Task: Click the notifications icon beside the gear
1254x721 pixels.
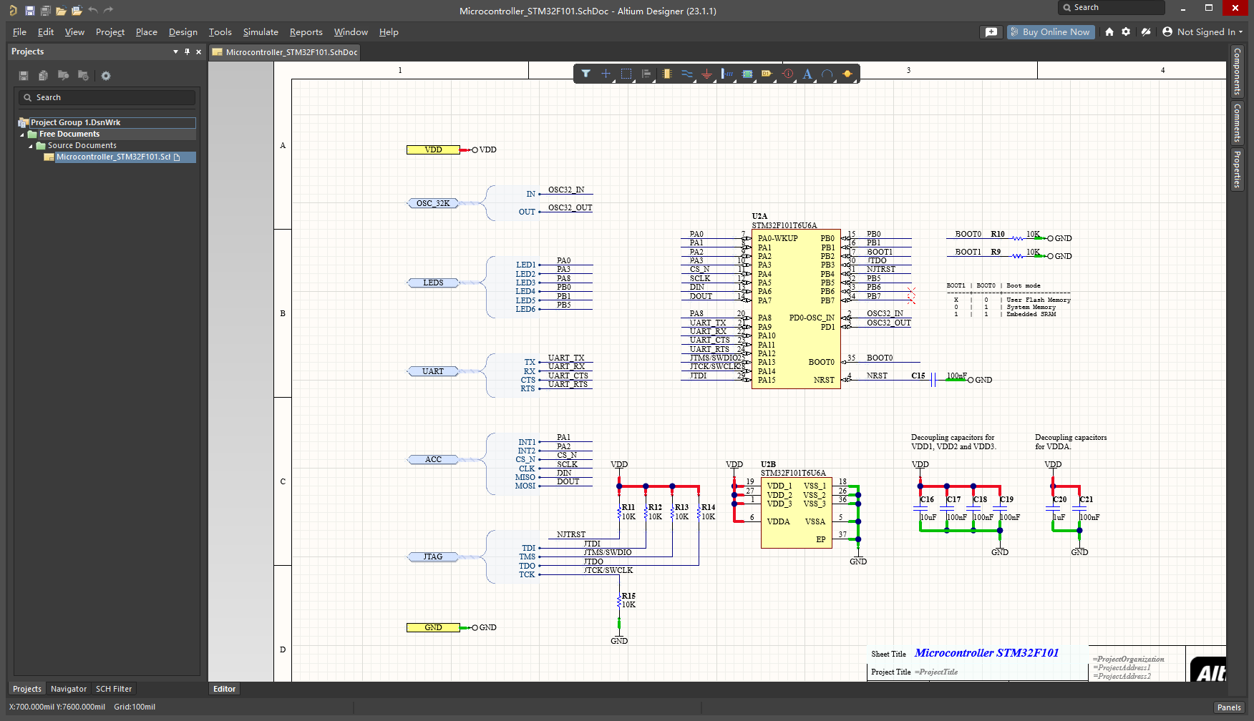Action: click(1146, 32)
